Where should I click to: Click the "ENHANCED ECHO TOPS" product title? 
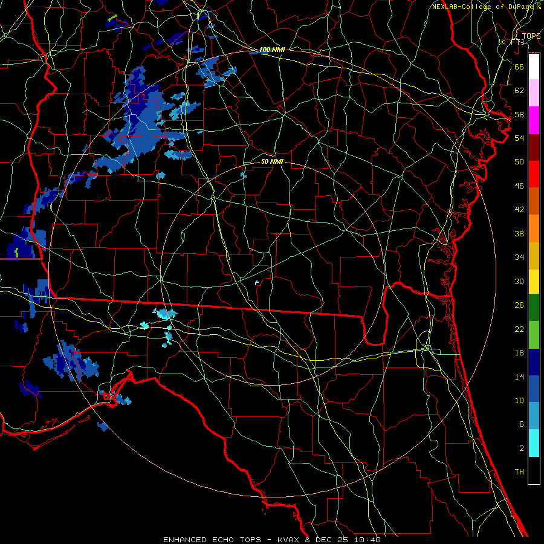coord(212,540)
